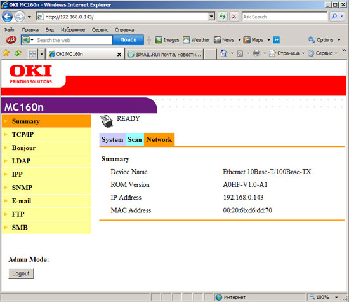Go back with the browser Back arrow
Image resolution: width=349 pixels, height=302 pixels.
[8, 17]
